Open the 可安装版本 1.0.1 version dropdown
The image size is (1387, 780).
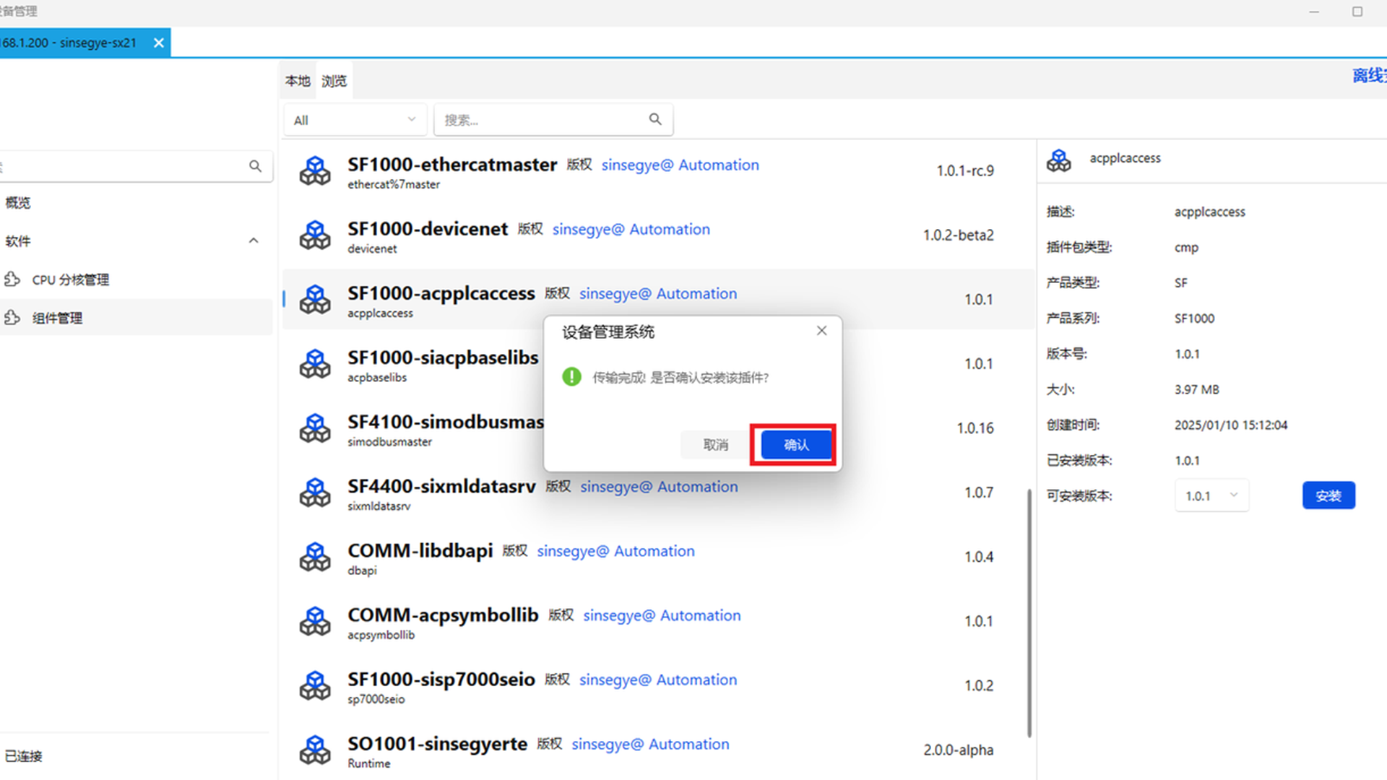click(x=1211, y=496)
